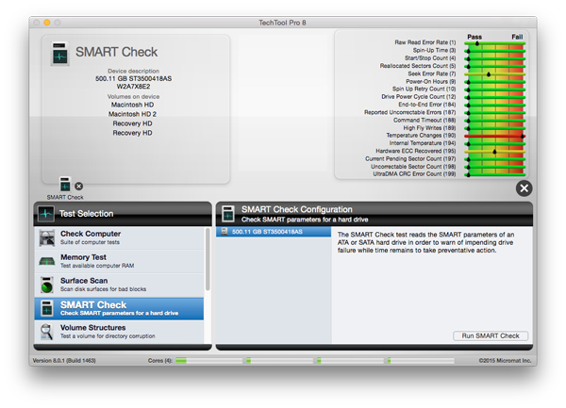Viewport: 566px width, 408px height.
Task: Click '©2015 Micromat Inc.' text
Action: (505, 361)
